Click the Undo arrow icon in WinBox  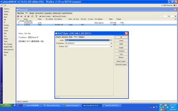pos(1,5)
